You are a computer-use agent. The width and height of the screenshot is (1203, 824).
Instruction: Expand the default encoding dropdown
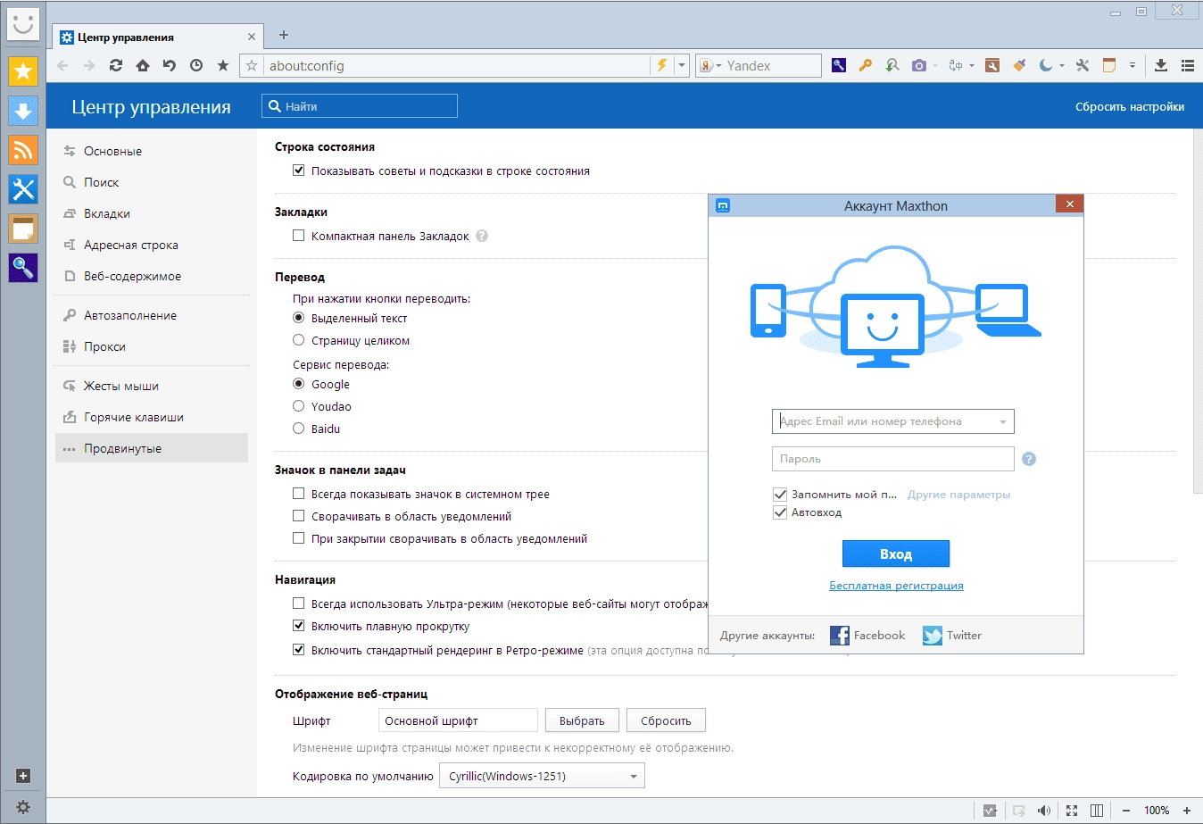542,776
